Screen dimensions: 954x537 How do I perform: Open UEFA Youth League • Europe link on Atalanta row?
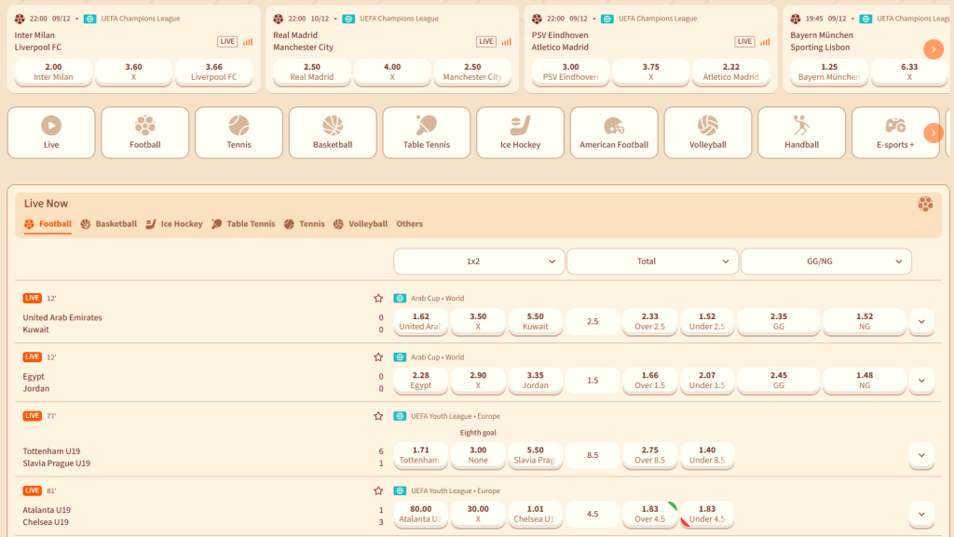(x=456, y=490)
